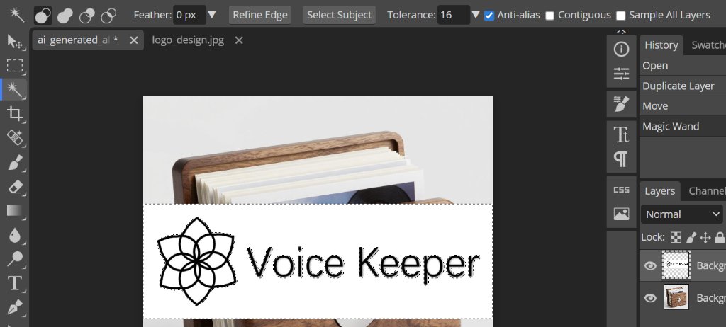
Task: Enable Sample All Layers checkbox
Action: coord(620,16)
